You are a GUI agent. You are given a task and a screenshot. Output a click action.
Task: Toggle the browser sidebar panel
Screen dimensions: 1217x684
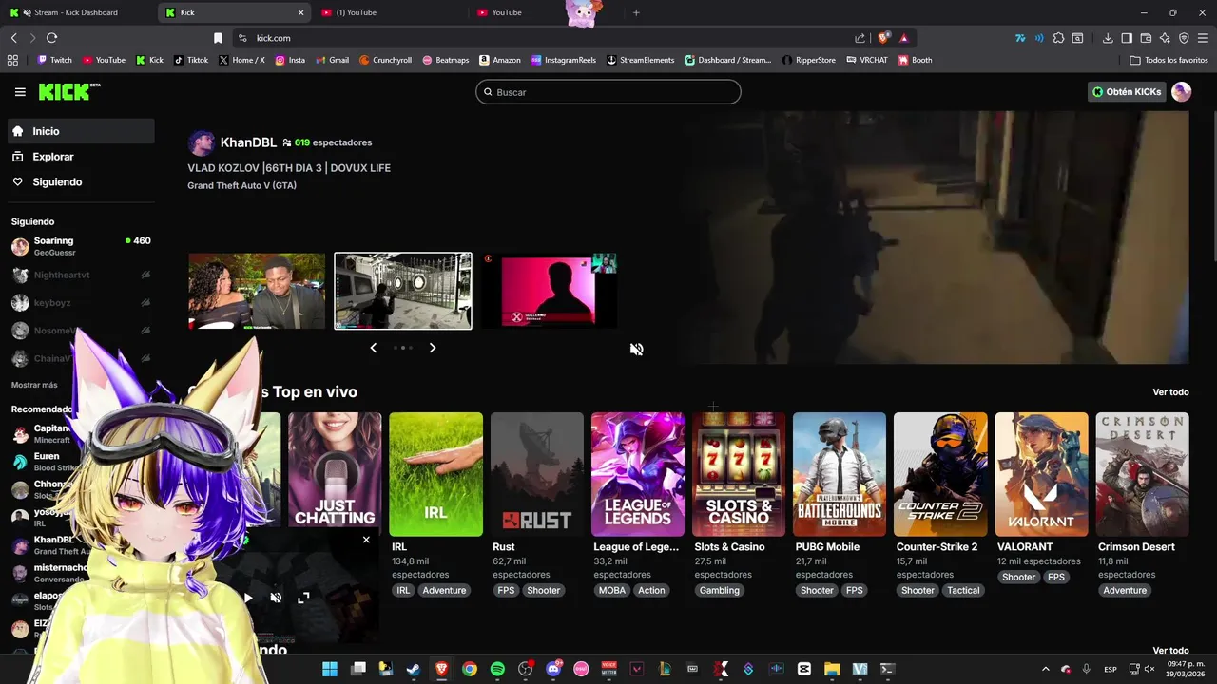point(1127,38)
